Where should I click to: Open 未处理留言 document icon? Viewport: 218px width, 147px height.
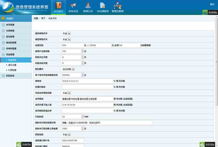pos(102,5)
